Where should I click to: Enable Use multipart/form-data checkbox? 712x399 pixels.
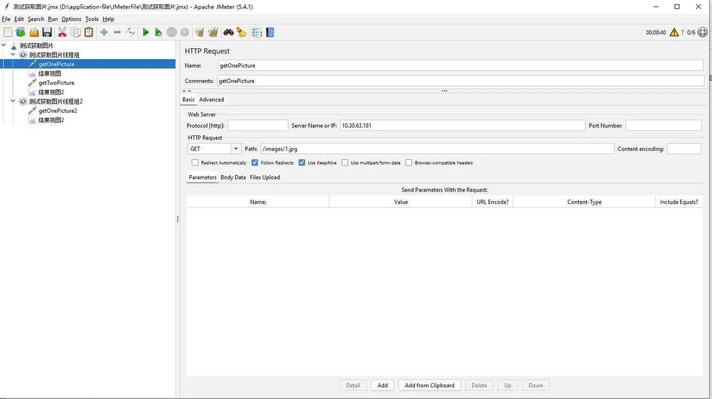click(345, 163)
